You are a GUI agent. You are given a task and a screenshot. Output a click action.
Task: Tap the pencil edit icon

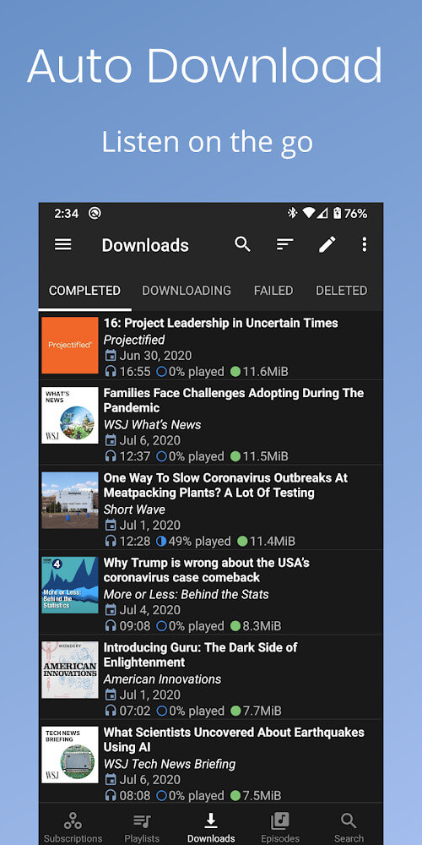pos(327,244)
